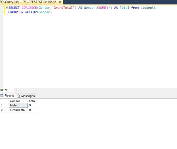Open the 100 % zoom dropdown
Screen dimensions: 177x149
[x=12, y=90]
